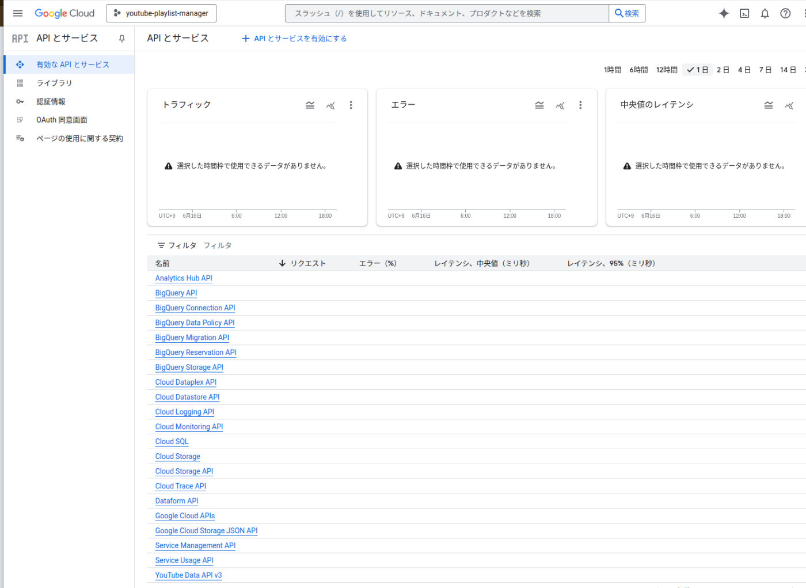Select the 1時間 time range
The image size is (806, 588).
pyautogui.click(x=613, y=70)
